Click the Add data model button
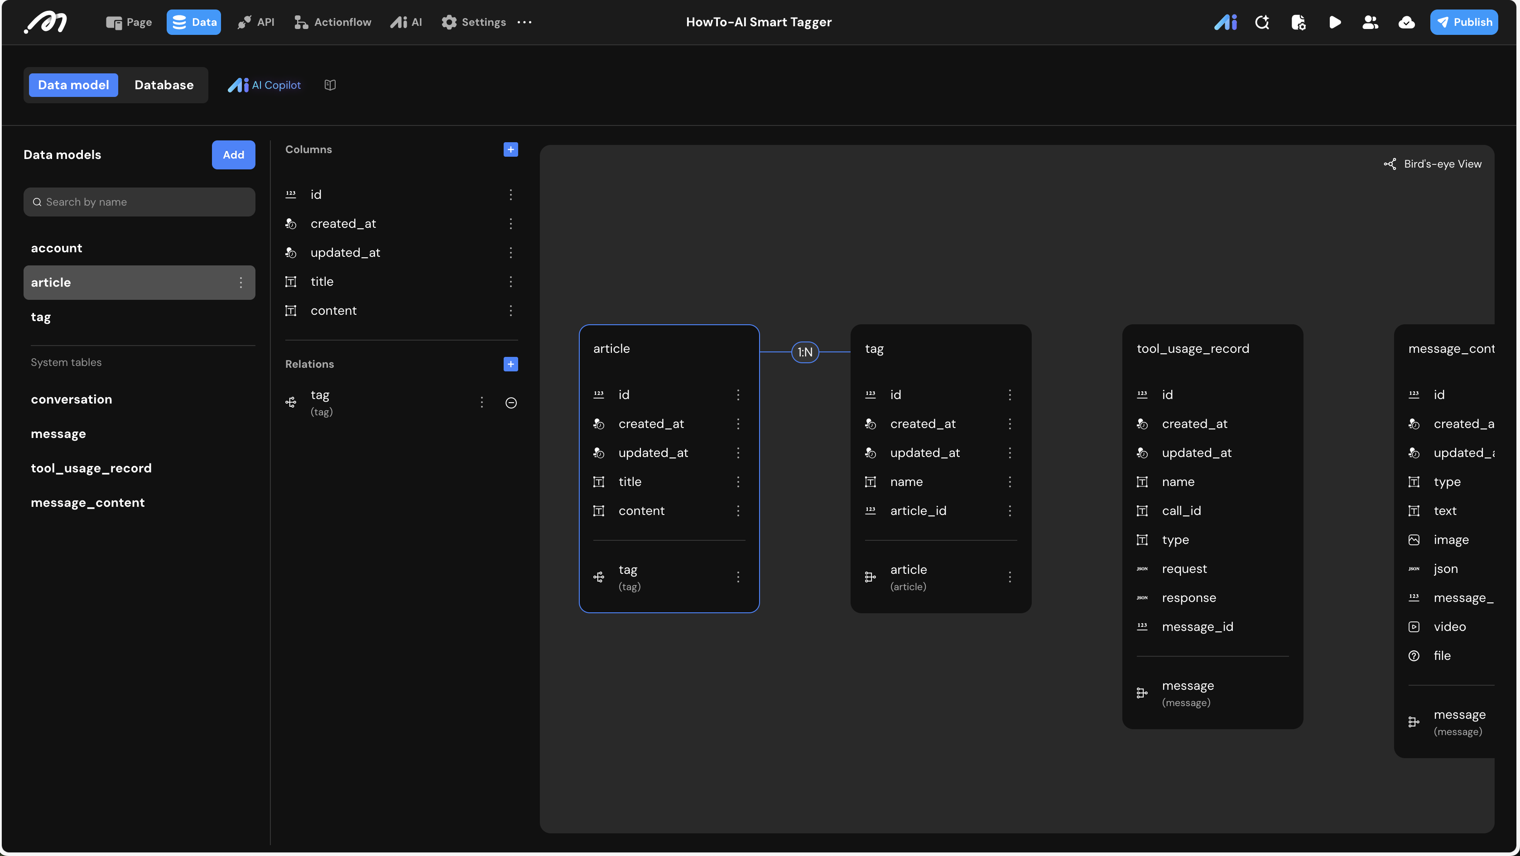This screenshot has height=856, width=1520. [233, 154]
